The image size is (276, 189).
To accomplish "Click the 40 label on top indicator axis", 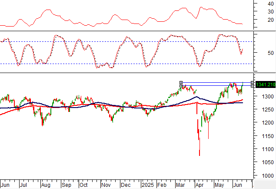I will (x=270, y=4).
